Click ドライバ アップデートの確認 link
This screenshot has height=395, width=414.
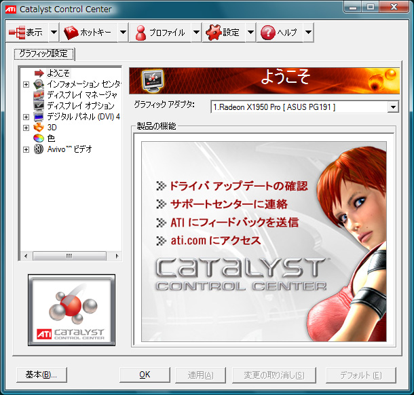point(238,186)
